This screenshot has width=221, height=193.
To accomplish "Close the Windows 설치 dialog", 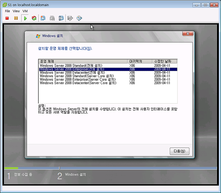I will pyautogui.click(x=188, y=33).
